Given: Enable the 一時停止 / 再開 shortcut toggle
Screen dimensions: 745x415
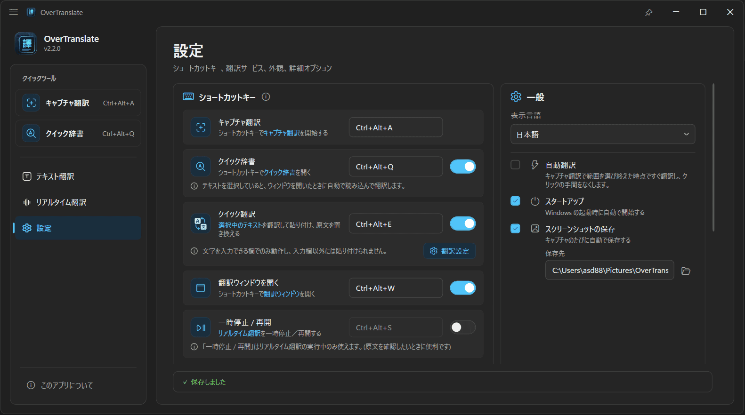Looking at the screenshot, I should click(463, 327).
